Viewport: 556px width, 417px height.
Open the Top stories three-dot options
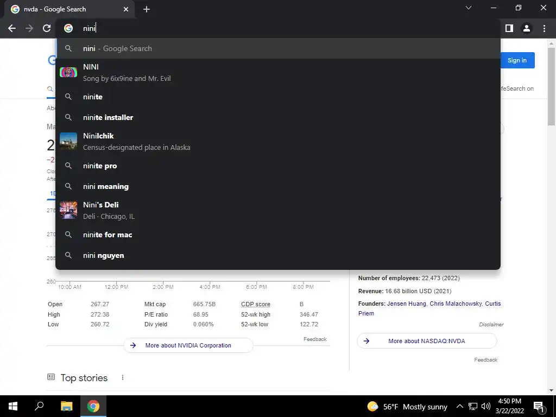(x=123, y=378)
